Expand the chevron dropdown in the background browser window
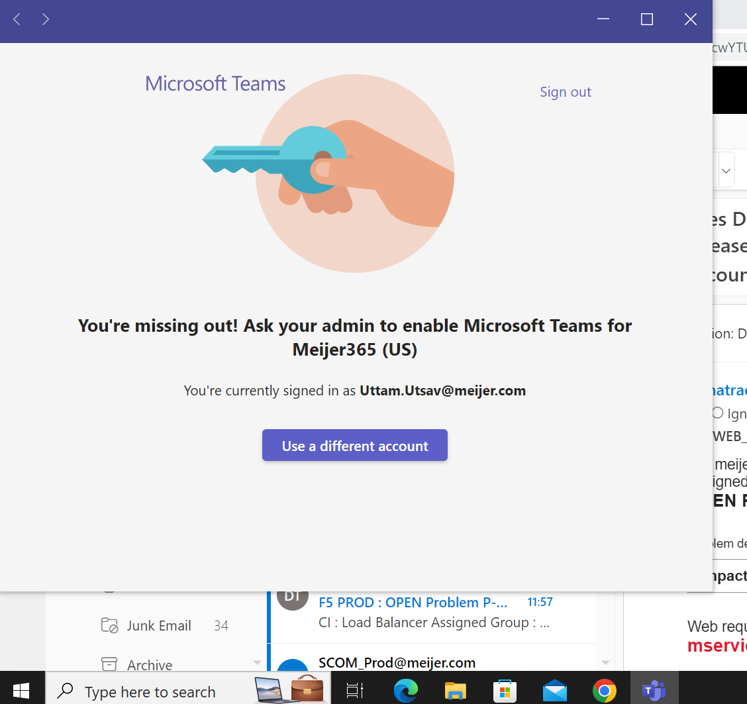 [726, 170]
